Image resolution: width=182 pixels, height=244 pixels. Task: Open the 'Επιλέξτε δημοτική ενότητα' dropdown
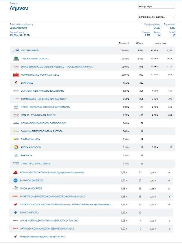157,17
